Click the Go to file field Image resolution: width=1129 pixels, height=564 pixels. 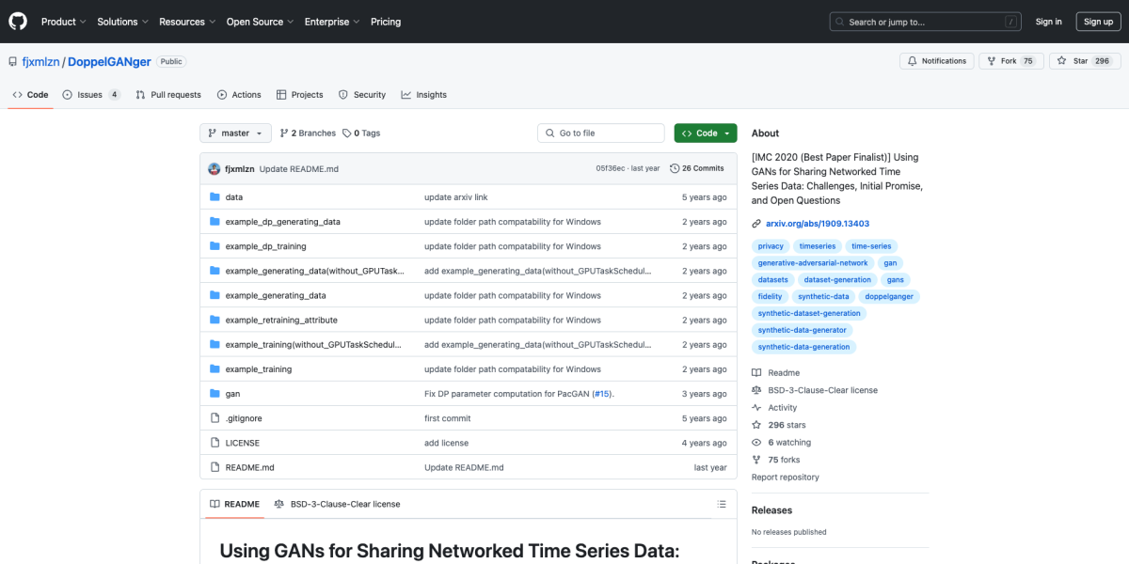click(600, 133)
